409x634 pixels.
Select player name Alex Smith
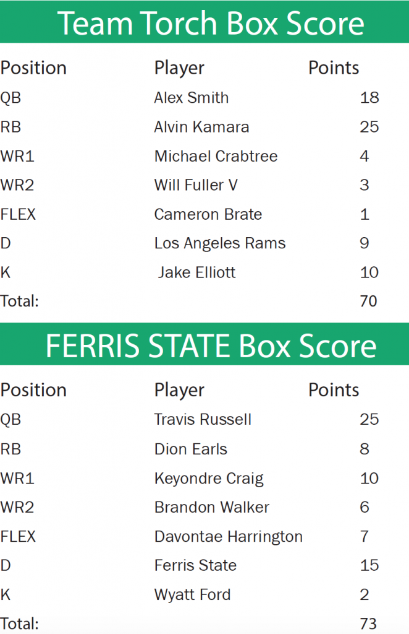[x=192, y=98]
